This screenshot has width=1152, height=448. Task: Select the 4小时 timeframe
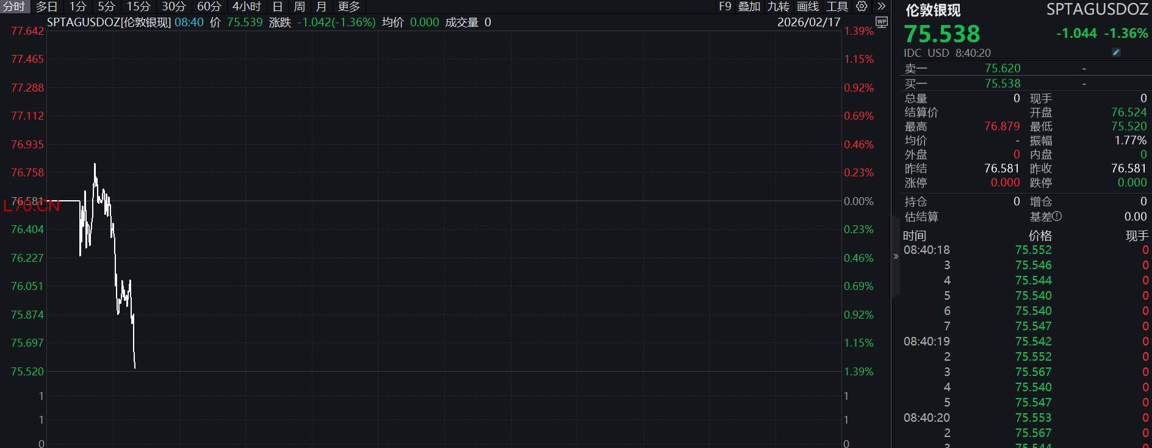[x=247, y=6]
